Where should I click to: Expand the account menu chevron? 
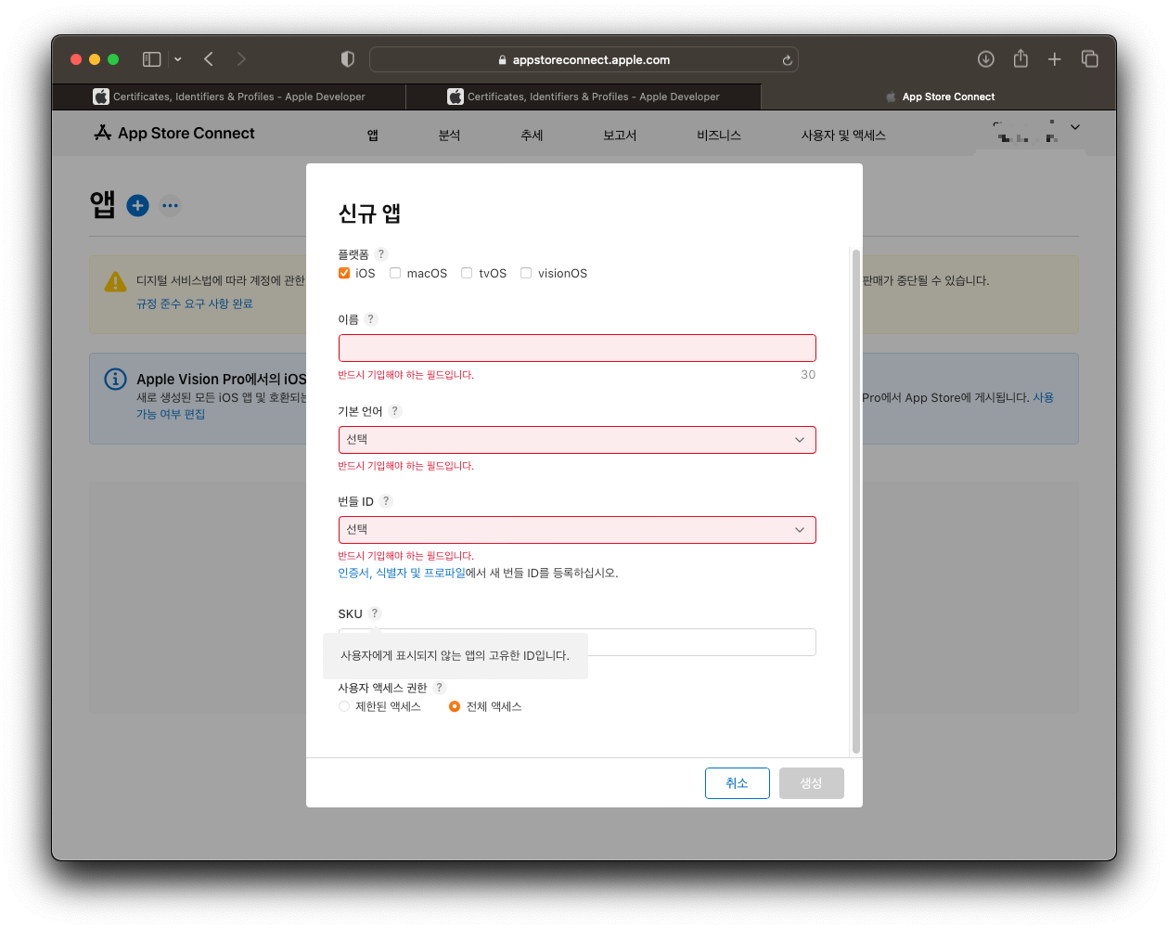click(1075, 127)
